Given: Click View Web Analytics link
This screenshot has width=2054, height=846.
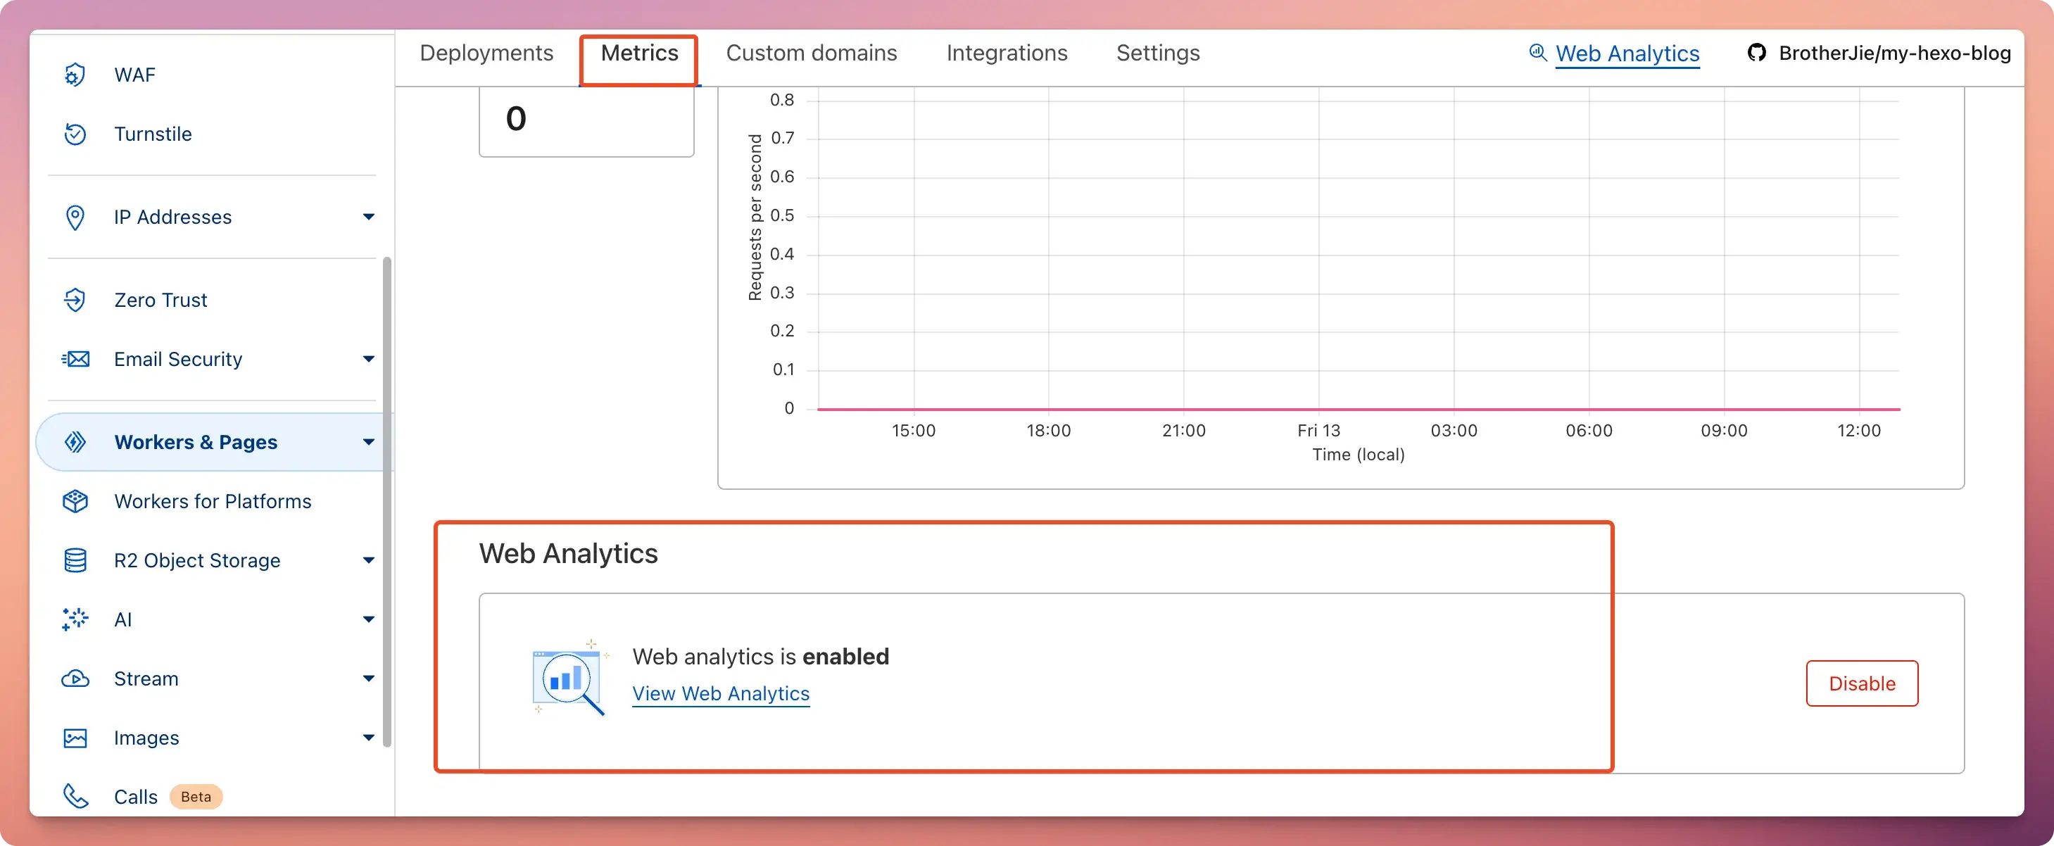Looking at the screenshot, I should 721,694.
